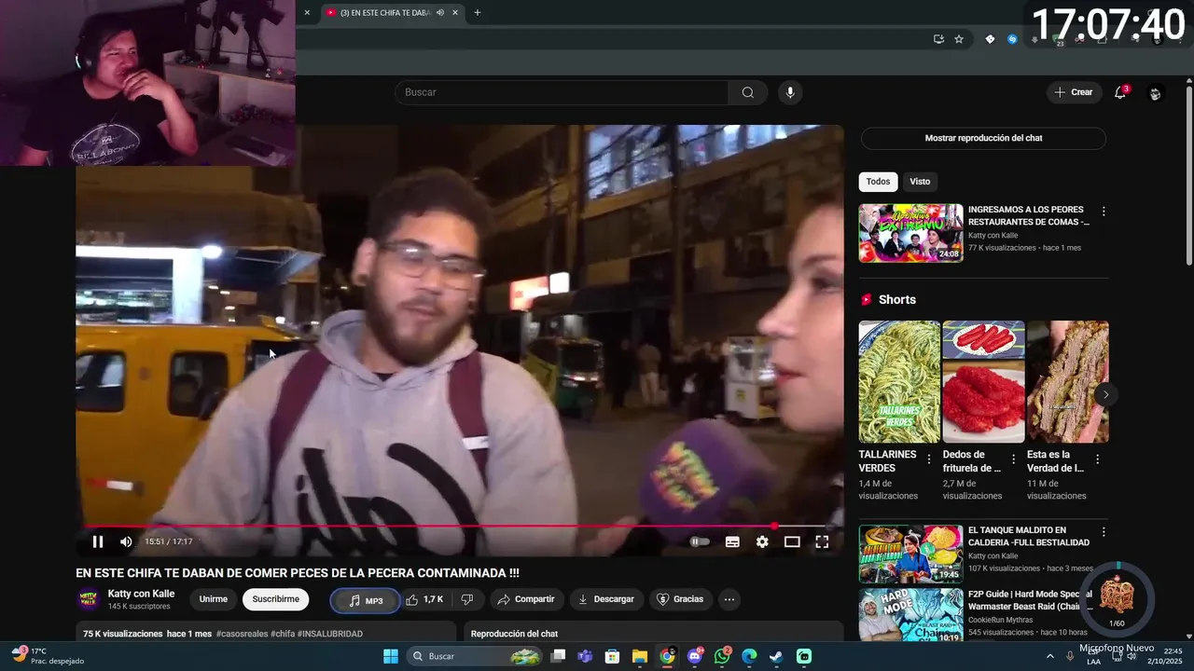Toggle subtitles in video player
Viewport: 1194px width, 671px height.
pos(732,541)
